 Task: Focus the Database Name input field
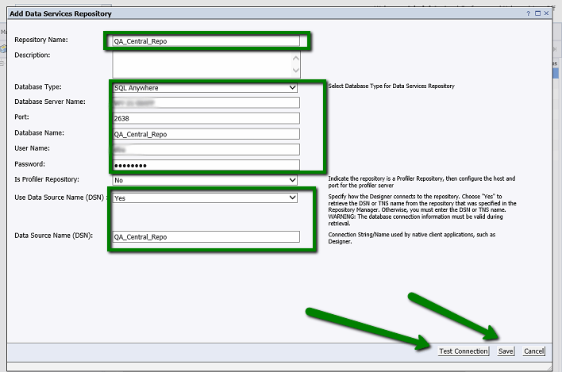click(206, 134)
